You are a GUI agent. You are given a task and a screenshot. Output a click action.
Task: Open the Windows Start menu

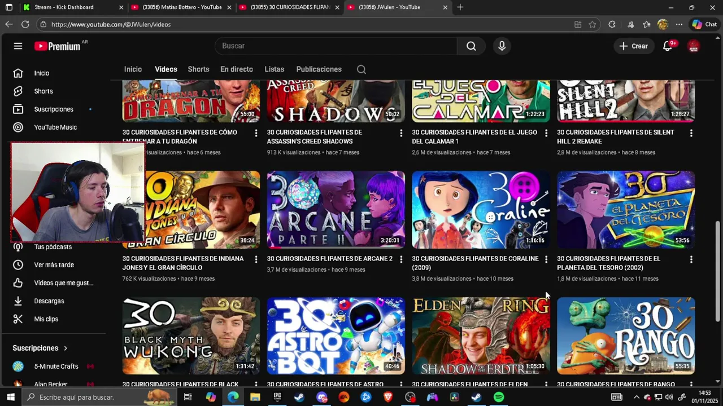(x=10, y=397)
